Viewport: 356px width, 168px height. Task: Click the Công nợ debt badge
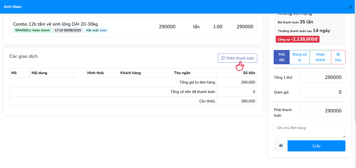(x=297, y=39)
